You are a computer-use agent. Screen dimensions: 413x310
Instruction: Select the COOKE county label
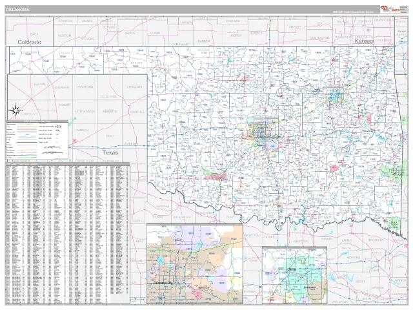coord(270,237)
